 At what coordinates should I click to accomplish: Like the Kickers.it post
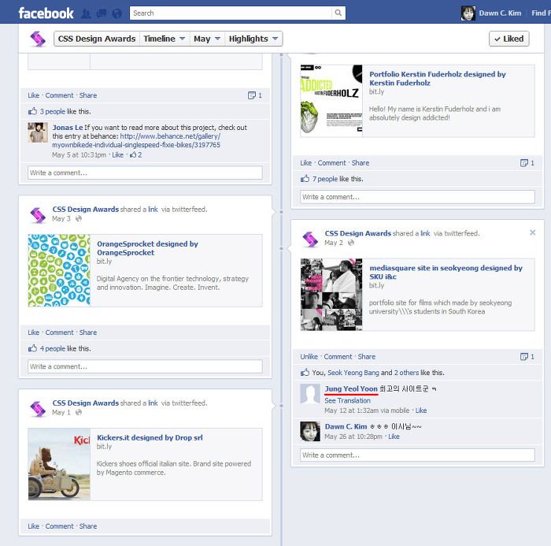click(33, 526)
